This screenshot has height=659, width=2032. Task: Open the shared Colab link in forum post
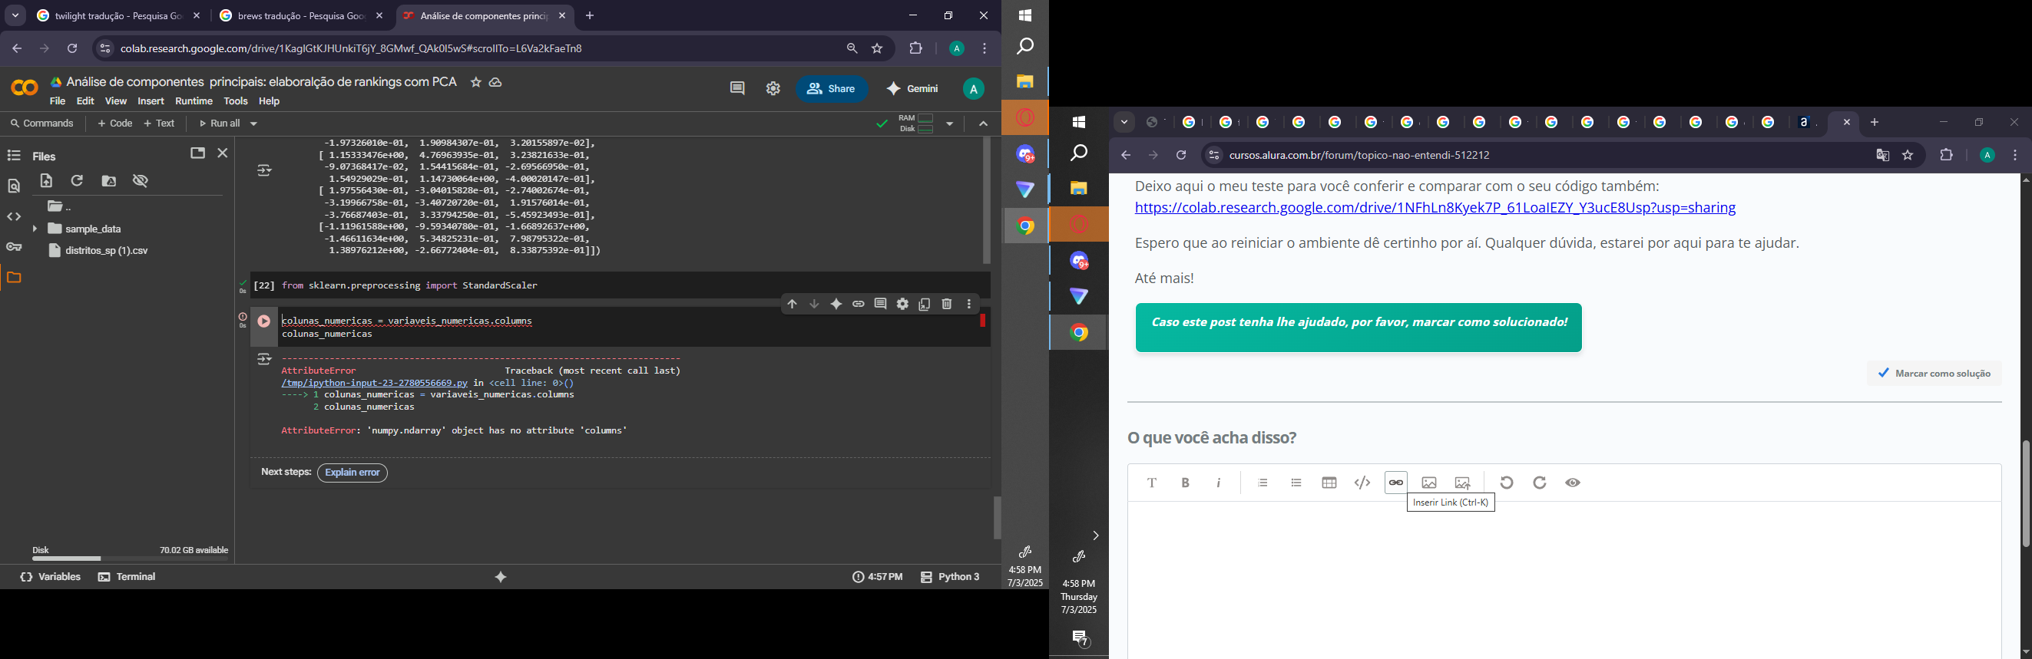click(x=1435, y=209)
